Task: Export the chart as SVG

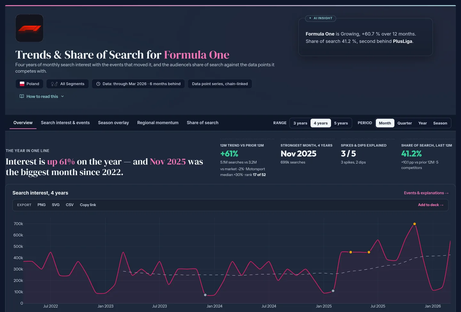Action: 56,205
